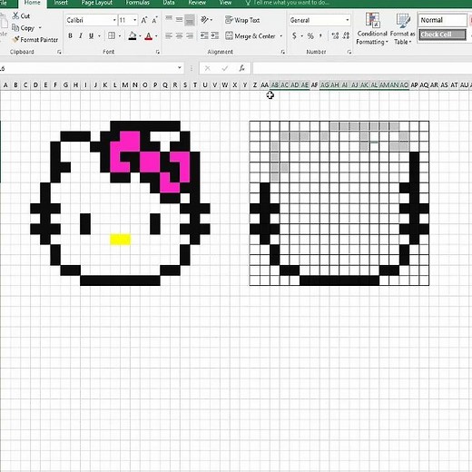The width and height of the screenshot is (472, 472).
Task: Apply comma style number format
Action: 320,36
